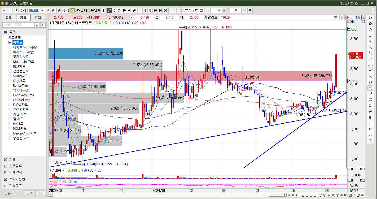Select Renko차트 radio button
The width and height of the screenshot is (377, 199).
coord(10,85)
